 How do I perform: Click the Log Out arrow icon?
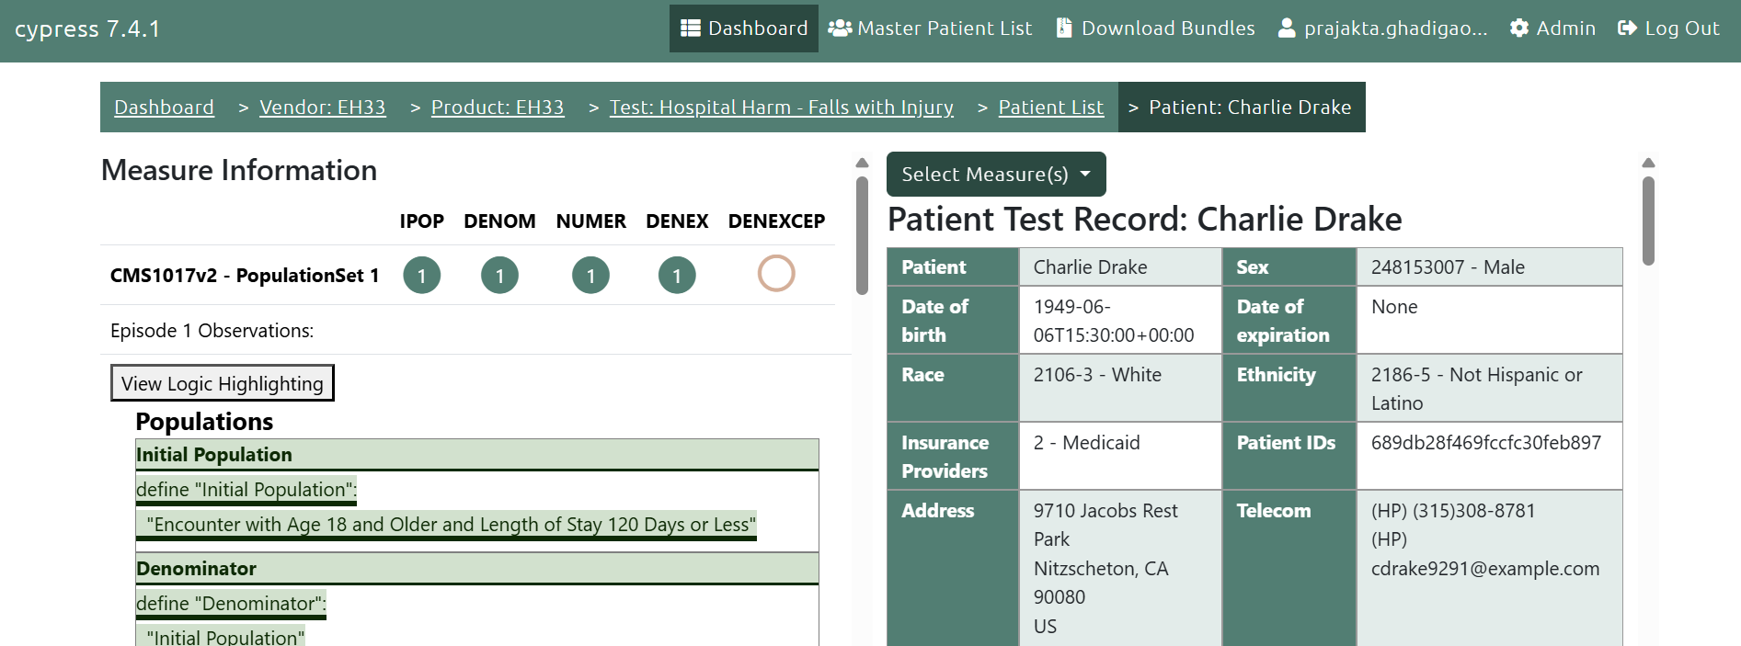tap(1627, 28)
